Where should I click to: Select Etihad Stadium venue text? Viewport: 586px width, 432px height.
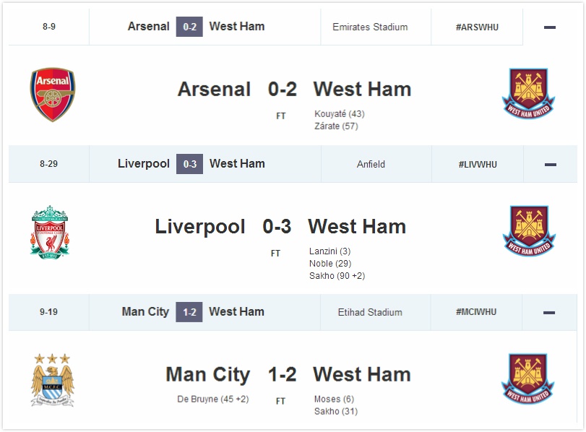point(370,313)
